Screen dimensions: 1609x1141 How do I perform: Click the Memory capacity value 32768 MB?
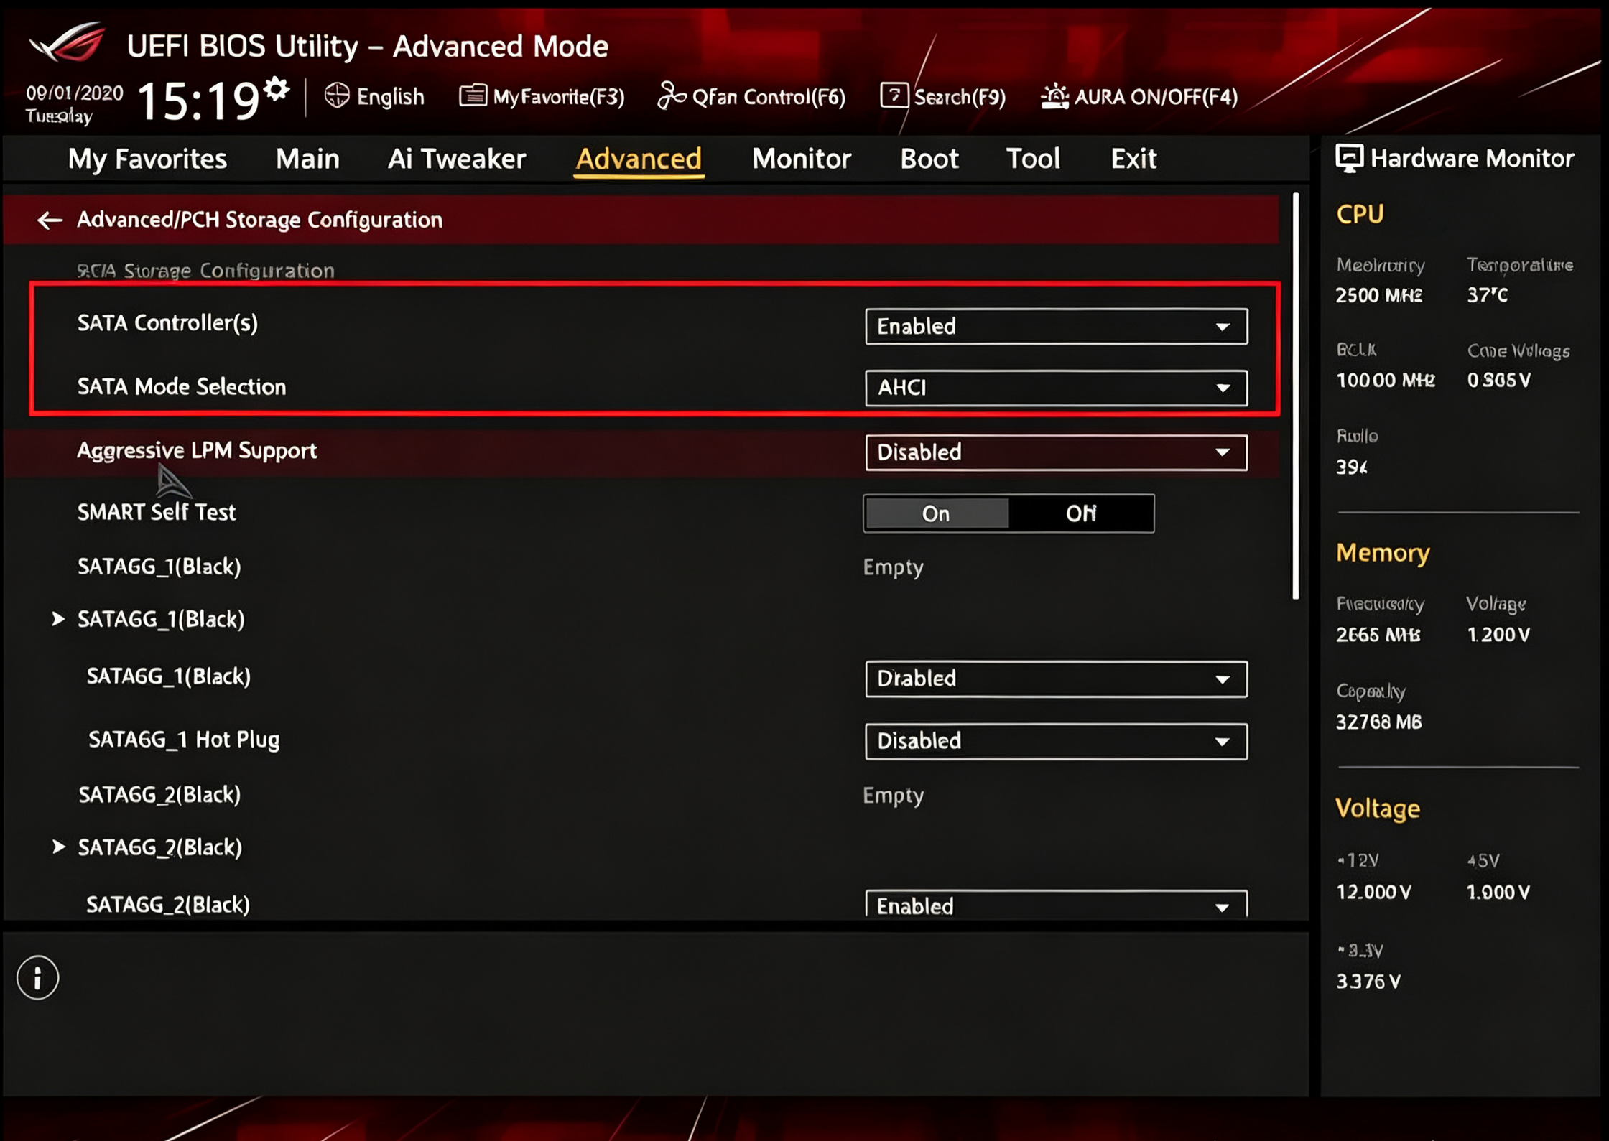coord(1378,722)
